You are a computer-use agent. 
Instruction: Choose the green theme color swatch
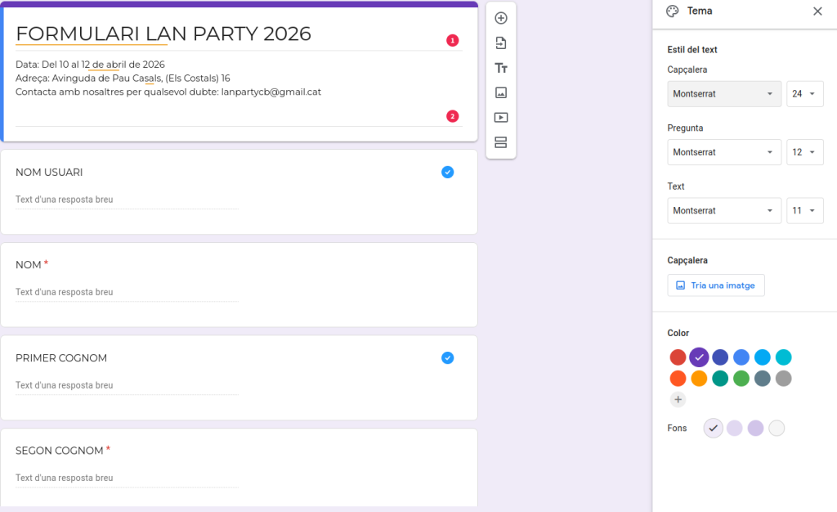[741, 379]
